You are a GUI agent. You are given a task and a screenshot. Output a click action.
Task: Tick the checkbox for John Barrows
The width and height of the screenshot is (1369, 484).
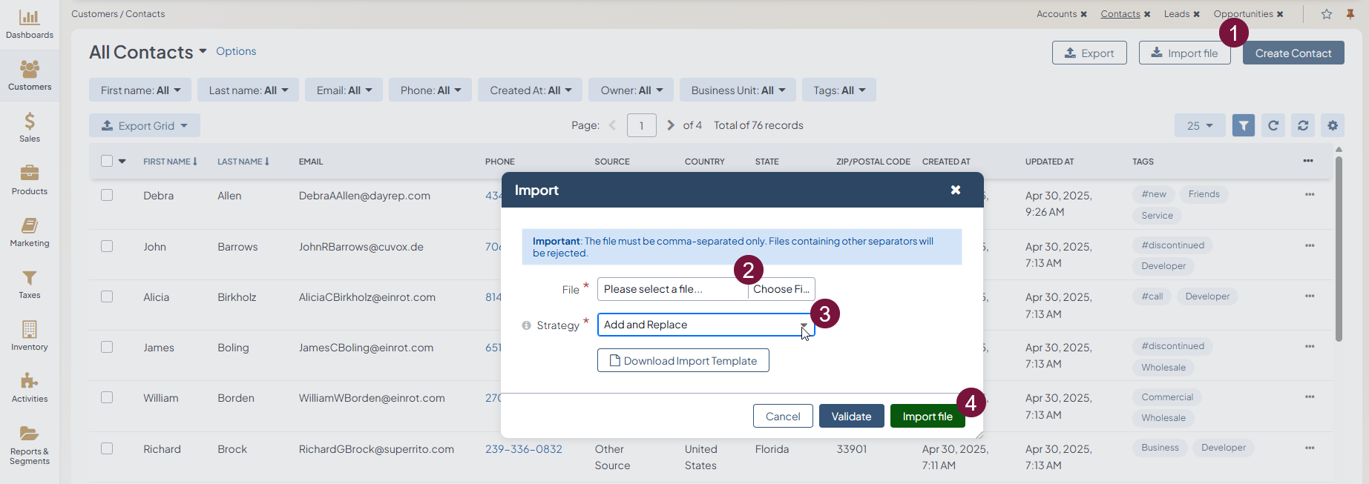pos(107,246)
